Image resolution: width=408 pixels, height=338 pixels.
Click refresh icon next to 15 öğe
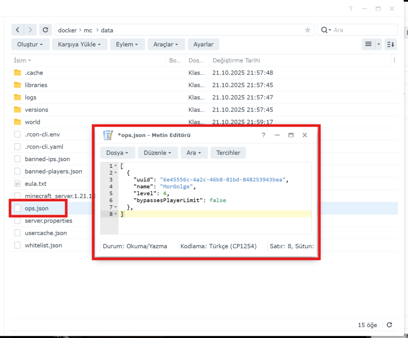click(389, 325)
